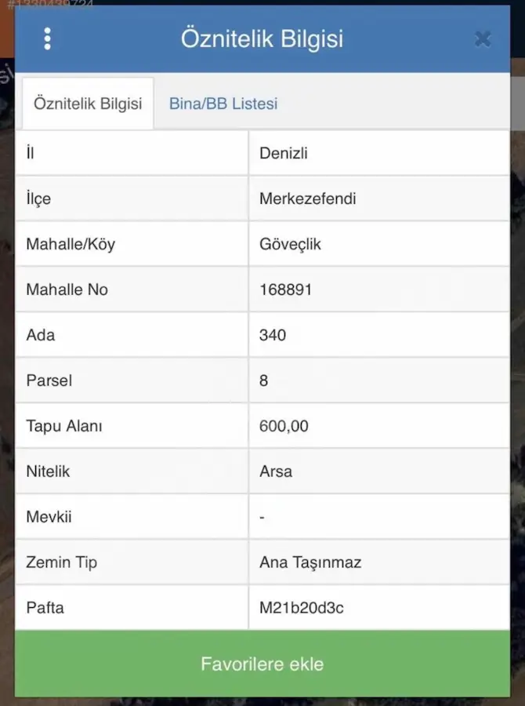525x706 pixels.
Task: Click the Ana Taşınmaz value
Action: [310, 562]
